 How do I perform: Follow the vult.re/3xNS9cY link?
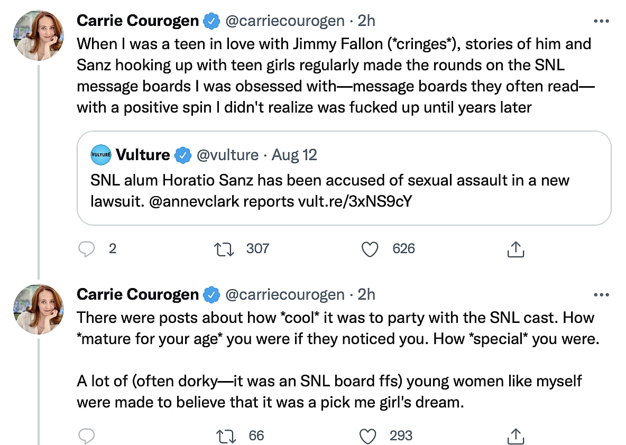(x=354, y=202)
